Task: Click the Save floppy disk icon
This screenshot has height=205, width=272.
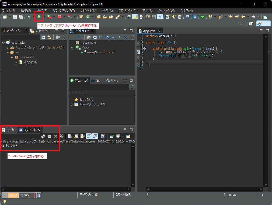Action: 15,17
